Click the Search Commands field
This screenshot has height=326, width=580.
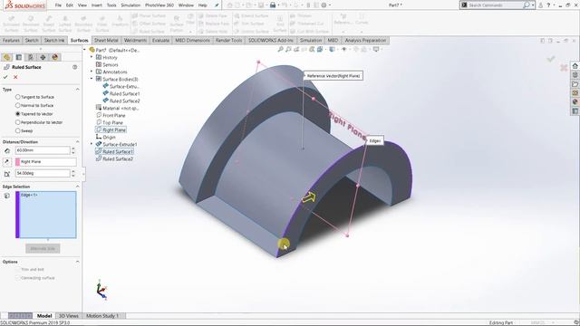(495, 5)
